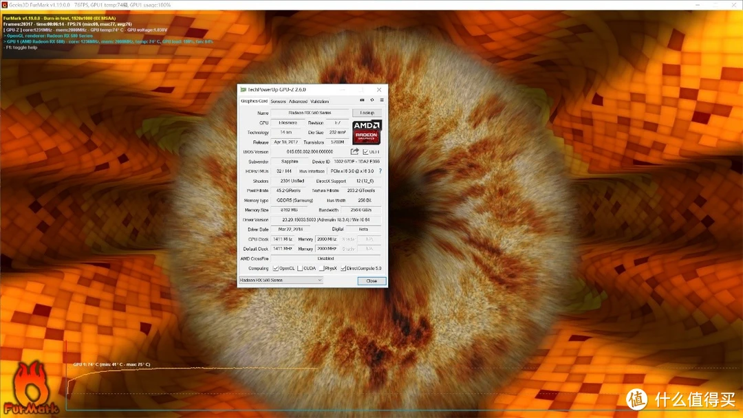
Task: Open the GPU-Z hamburger menu icon
Action: point(381,100)
